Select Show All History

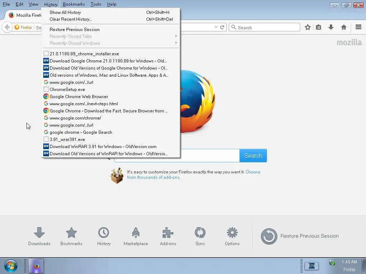pyautogui.click(x=111, y=12)
